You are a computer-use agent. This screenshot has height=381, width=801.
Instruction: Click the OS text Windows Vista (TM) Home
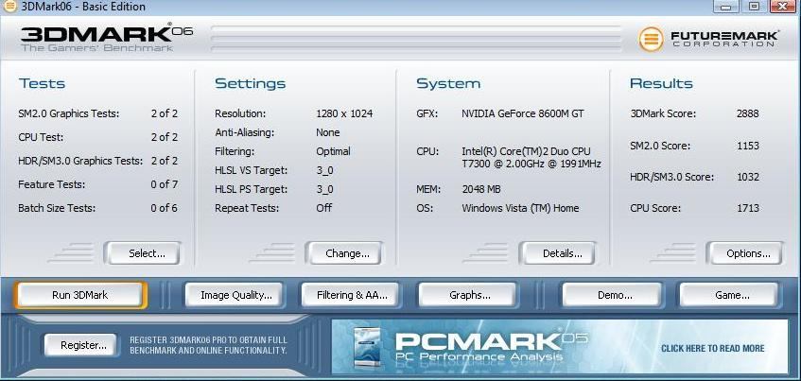pos(520,208)
